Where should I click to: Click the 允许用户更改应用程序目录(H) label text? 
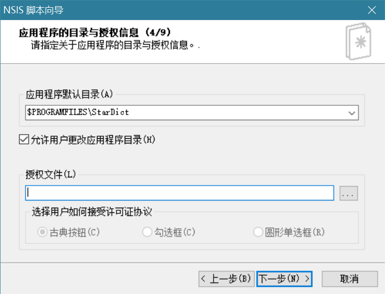(x=93, y=139)
